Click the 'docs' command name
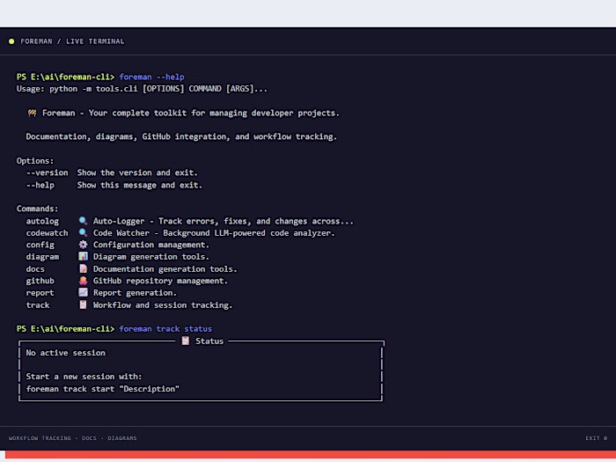Image resolution: width=616 pixels, height=462 pixels. [x=35, y=269]
